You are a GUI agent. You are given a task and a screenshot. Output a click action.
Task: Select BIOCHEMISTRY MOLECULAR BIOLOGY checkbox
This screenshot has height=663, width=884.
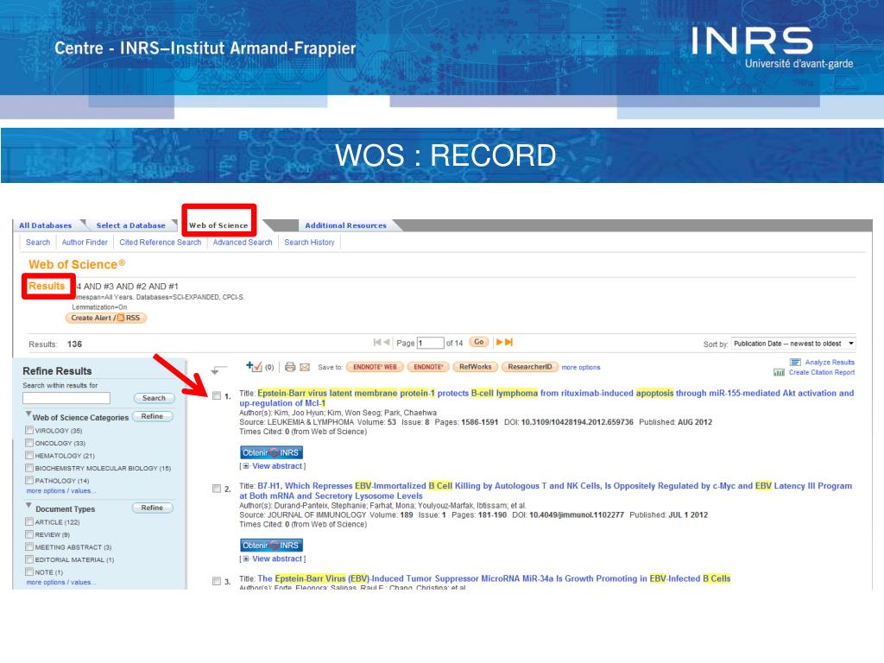(x=29, y=468)
